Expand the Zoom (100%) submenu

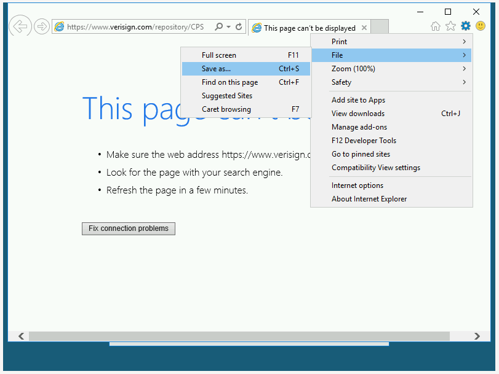coord(391,69)
